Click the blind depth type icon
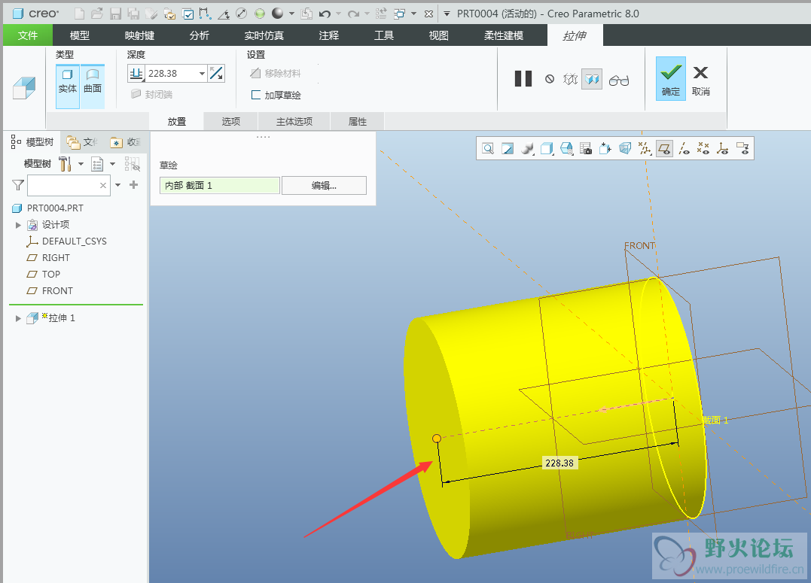The width and height of the screenshot is (811, 583). pyautogui.click(x=136, y=74)
